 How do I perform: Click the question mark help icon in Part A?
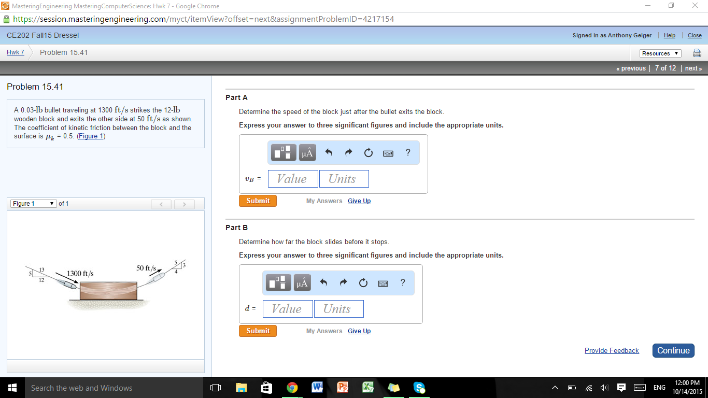[x=408, y=152]
